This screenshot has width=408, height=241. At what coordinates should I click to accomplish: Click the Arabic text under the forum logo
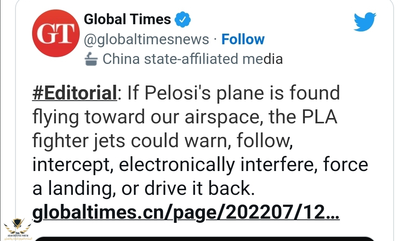tap(17, 238)
